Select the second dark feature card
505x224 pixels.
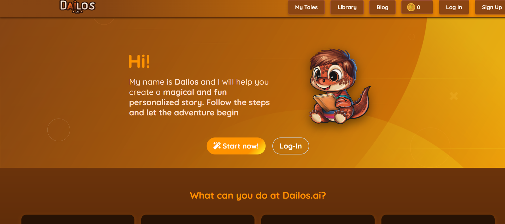pyautogui.click(x=198, y=219)
